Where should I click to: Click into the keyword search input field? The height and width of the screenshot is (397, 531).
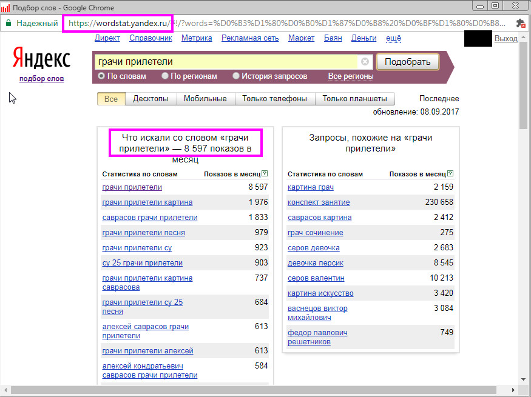(x=226, y=62)
